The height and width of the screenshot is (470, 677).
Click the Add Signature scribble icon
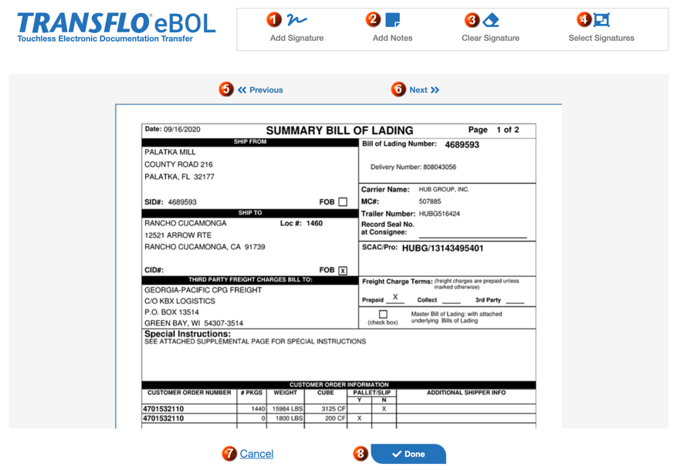[x=297, y=20]
